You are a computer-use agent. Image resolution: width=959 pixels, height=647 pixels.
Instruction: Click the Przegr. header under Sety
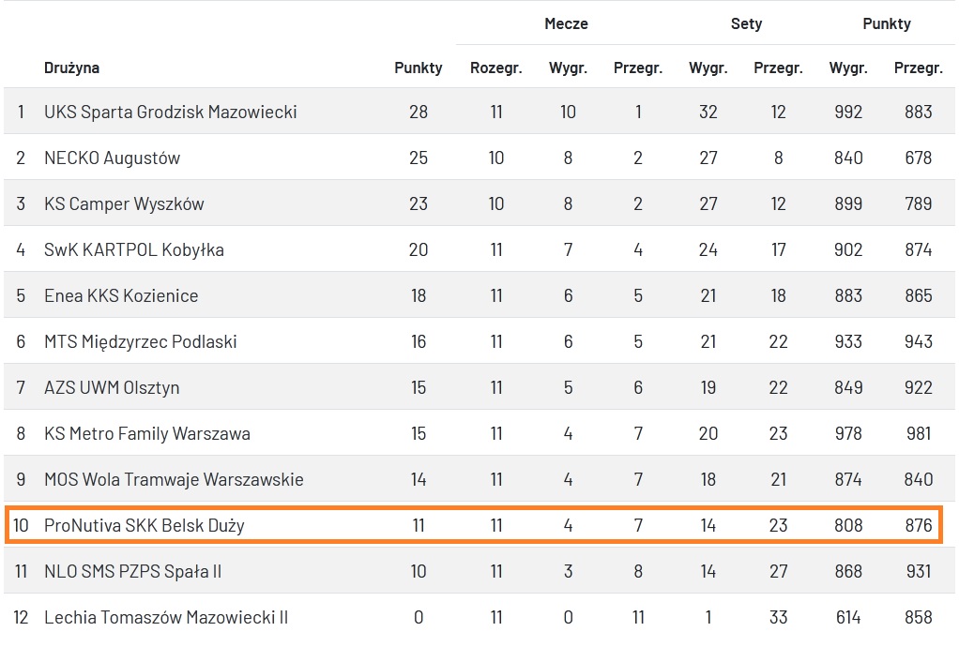778,68
